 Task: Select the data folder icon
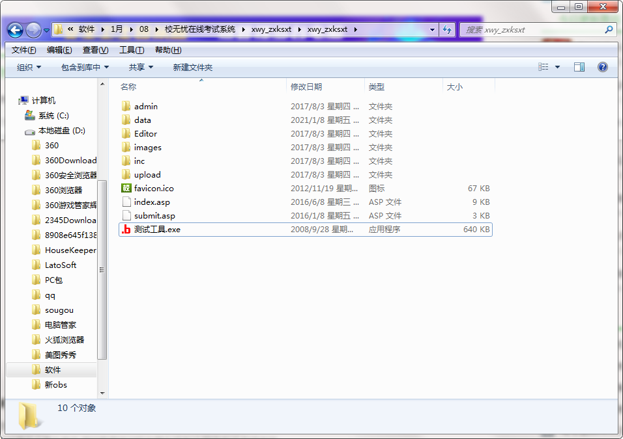click(126, 120)
